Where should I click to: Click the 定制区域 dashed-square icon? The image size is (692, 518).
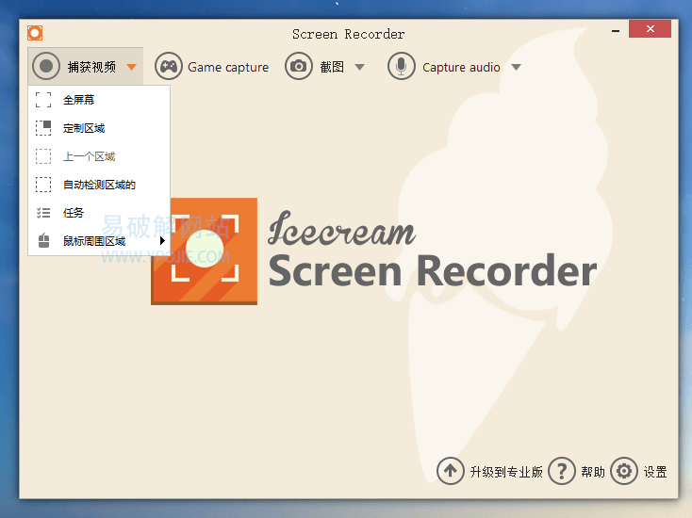[x=43, y=128]
